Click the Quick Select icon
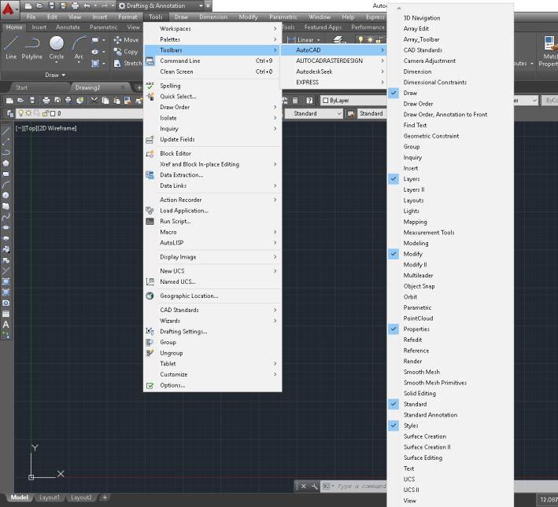This screenshot has height=507, width=558. point(150,97)
